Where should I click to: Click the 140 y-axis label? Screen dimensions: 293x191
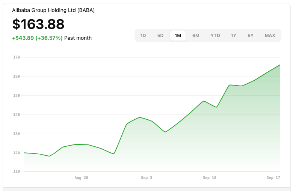point(17,114)
